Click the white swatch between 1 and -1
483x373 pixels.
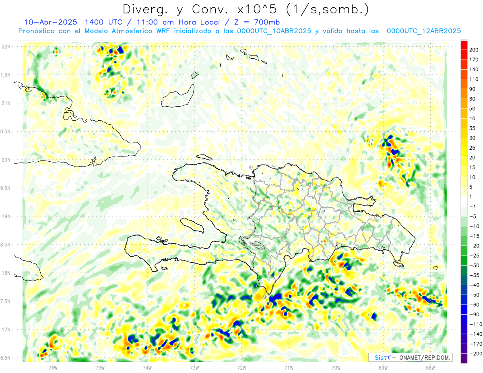[x=464, y=202]
